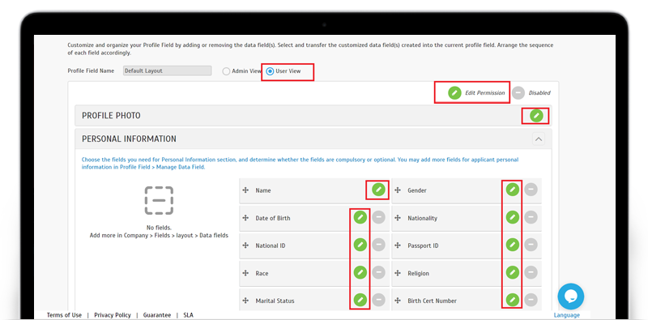
Task: Disable the Marital Status field
Action: pyautogui.click(x=378, y=300)
